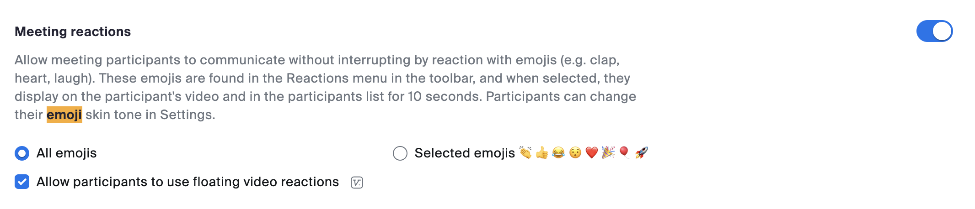Screen dimensions: 975x209
Task: Click the party popper emoji
Action: tap(608, 153)
